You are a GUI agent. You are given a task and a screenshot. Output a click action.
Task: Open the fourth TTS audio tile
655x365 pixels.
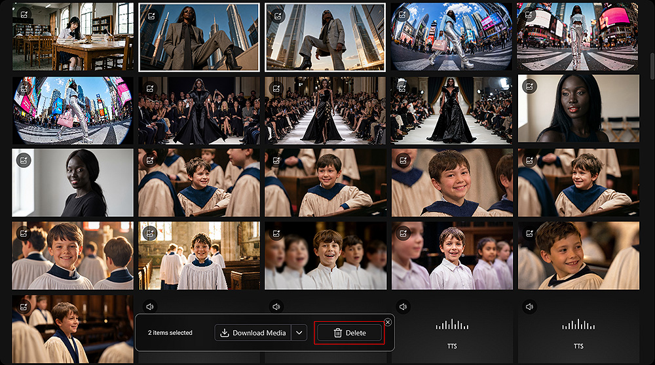[452, 329]
